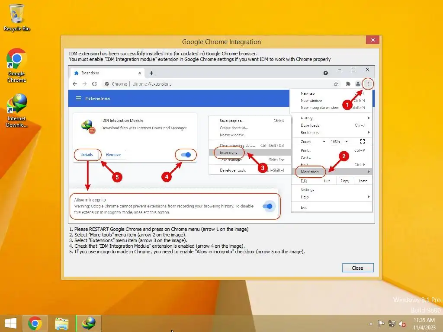The image size is (443, 332).
Task: Click the Google Chrome Integration title text
Action: [x=221, y=42]
